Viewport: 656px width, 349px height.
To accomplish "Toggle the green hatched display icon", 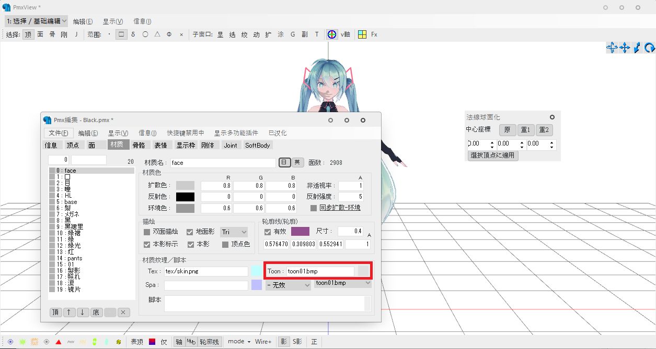I will (x=22, y=342).
